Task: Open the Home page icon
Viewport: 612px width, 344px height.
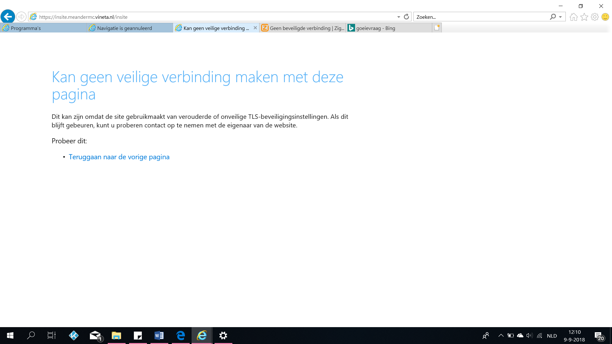Action: pos(573,17)
